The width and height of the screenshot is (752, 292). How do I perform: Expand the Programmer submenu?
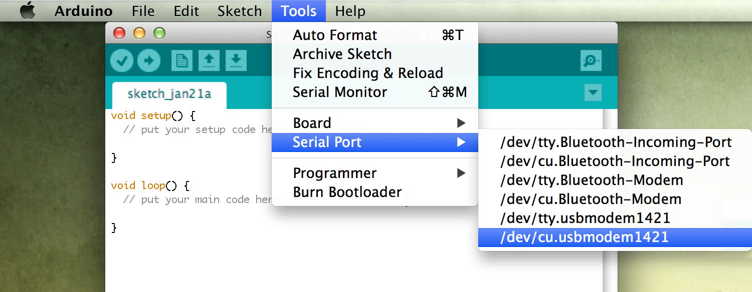375,173
